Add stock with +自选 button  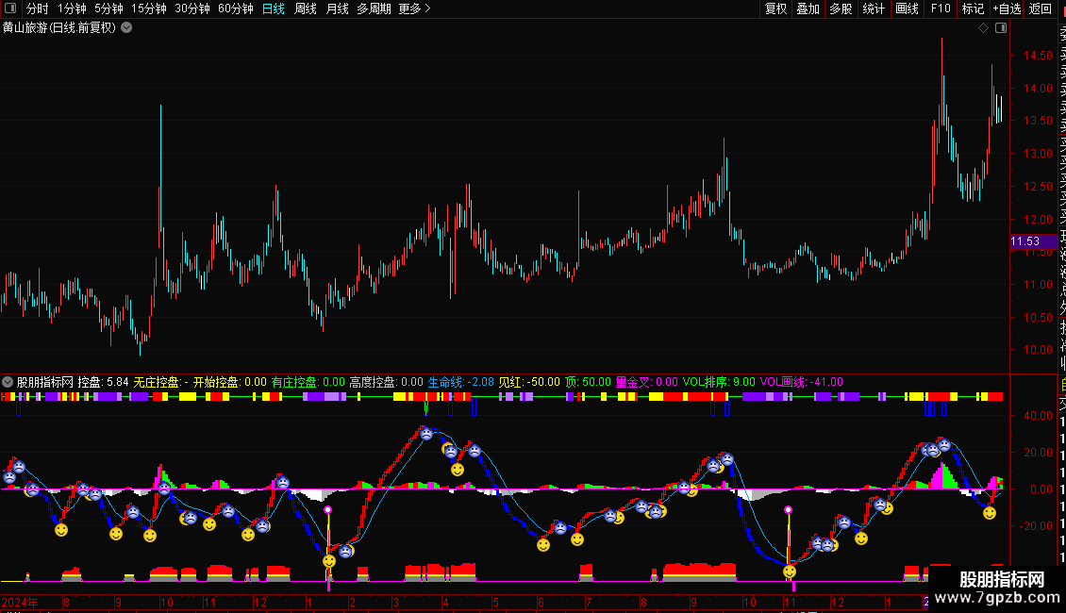(1007, 8)
